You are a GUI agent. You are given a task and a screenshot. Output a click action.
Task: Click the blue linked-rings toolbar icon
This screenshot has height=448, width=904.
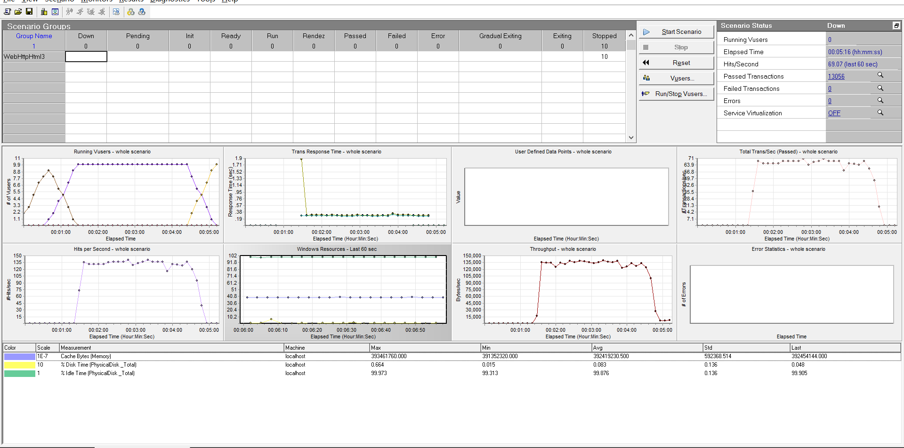pos(142,12)
